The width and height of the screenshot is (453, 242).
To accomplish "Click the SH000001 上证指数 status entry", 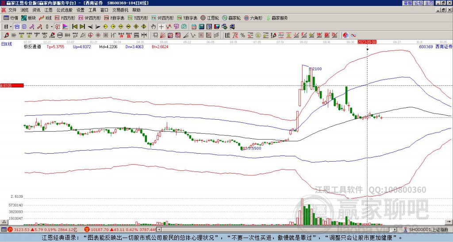I will 428,230.
